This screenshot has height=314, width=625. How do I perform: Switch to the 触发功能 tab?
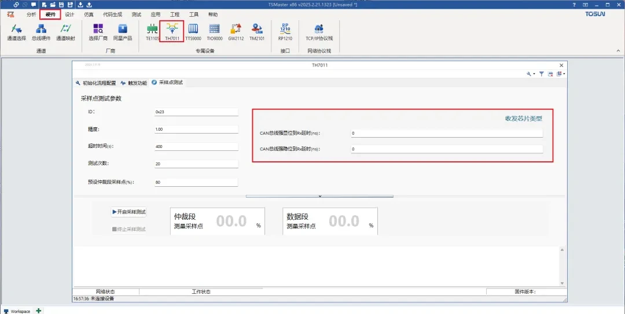pos(134,83)
